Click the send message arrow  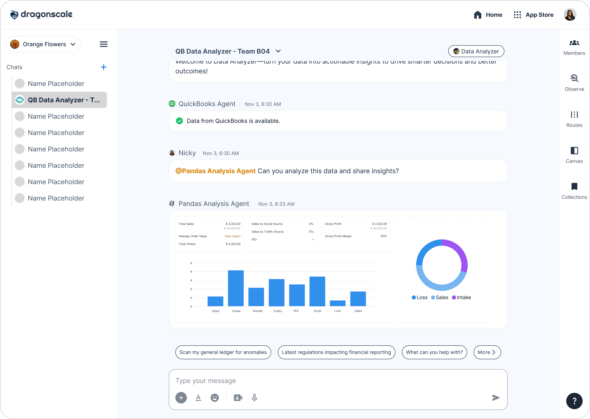coord(496,398)
